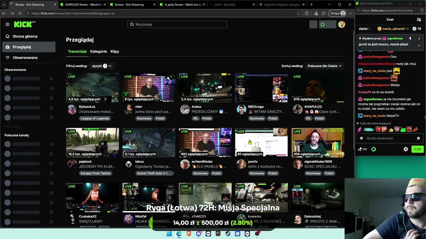Image resolution: width=426 pixels, height=239 pixels.
Task: Open Epic Games Launcher from the taskbar
Action: point(218,234)
